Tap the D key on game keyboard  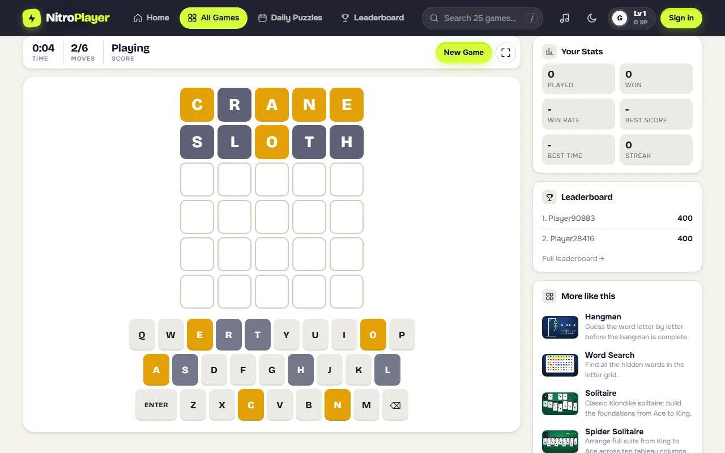click(214, 370)
